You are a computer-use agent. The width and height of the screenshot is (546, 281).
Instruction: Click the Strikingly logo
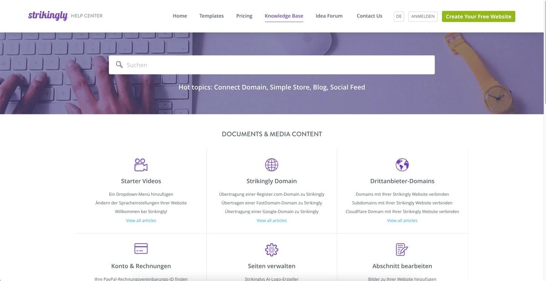coord(48,15)
